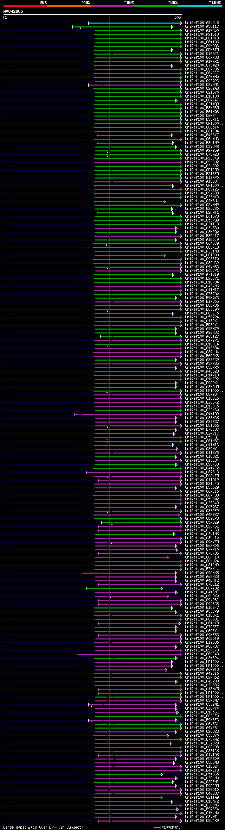Select the UniRef100_Q2KWH0 label
The height and width of the screenshot is (830, 225).
point(202,77)
